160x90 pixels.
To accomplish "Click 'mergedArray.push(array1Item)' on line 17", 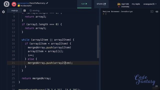I will (x=49, y=47).
